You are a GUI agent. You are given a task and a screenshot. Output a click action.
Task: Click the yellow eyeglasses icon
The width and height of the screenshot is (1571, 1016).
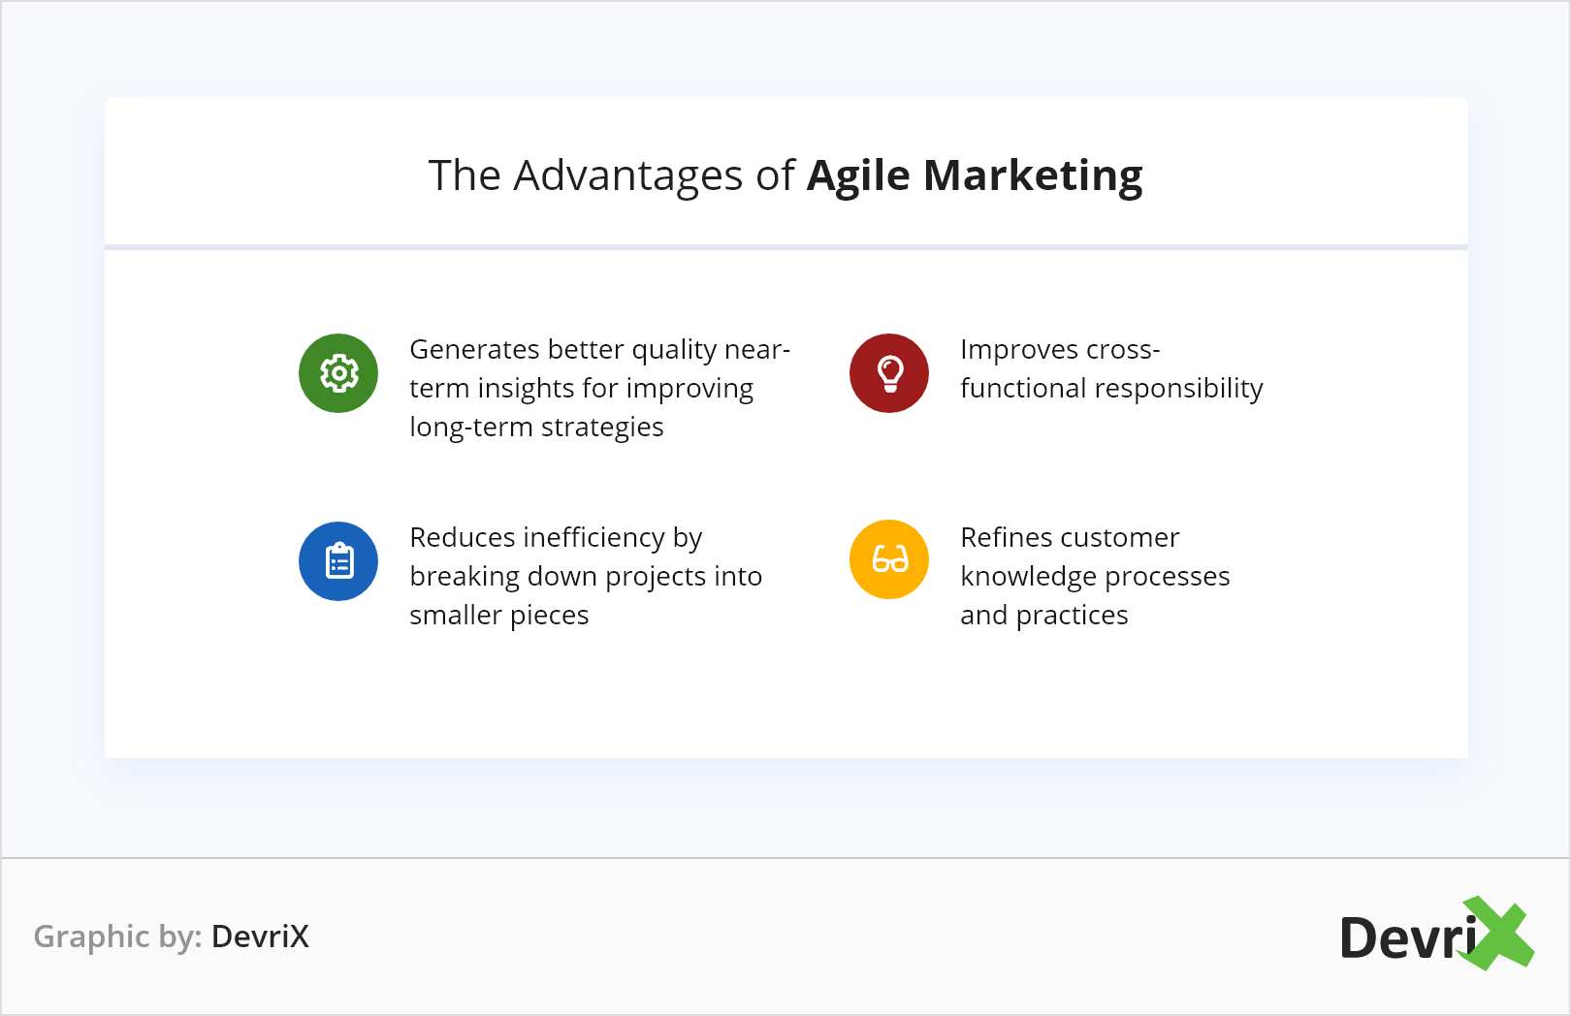coord(889,559)
